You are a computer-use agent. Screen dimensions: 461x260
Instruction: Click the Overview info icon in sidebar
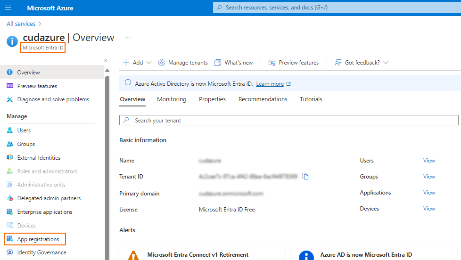tap(10, 72)
